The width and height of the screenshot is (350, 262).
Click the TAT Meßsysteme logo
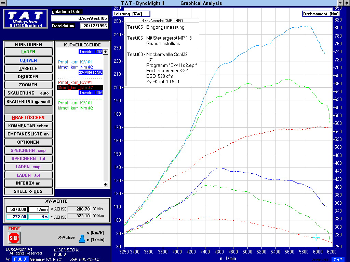tap(25, 19)
